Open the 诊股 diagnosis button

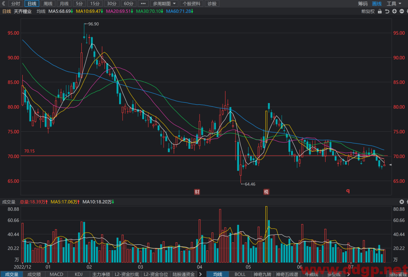pyautogui.click(x=212, y=4)
